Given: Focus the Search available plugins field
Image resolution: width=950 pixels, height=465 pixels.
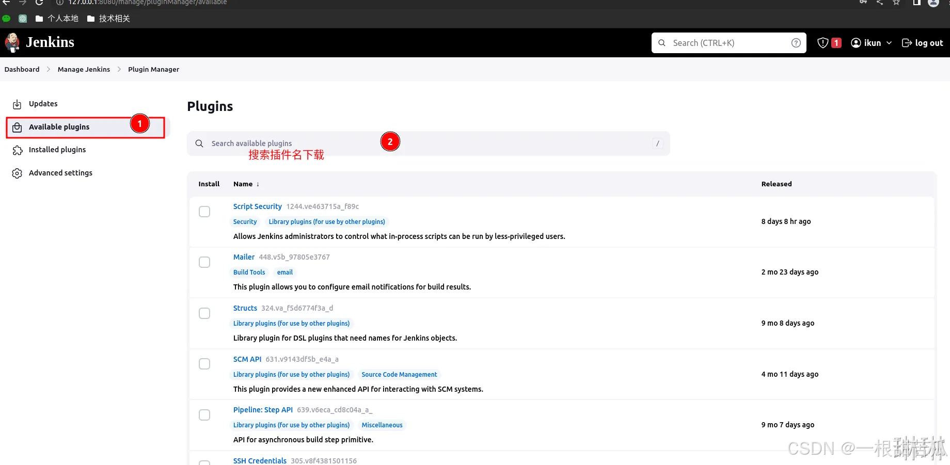Looking at the screenshot, I should (429, 143).
